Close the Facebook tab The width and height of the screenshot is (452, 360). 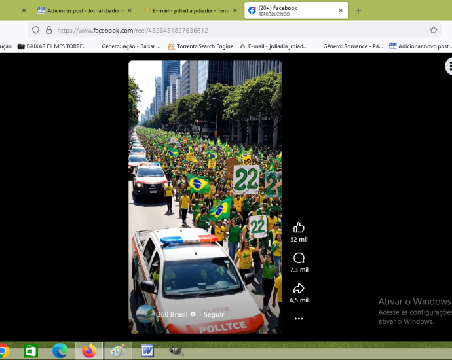click(x=341, y=10)
